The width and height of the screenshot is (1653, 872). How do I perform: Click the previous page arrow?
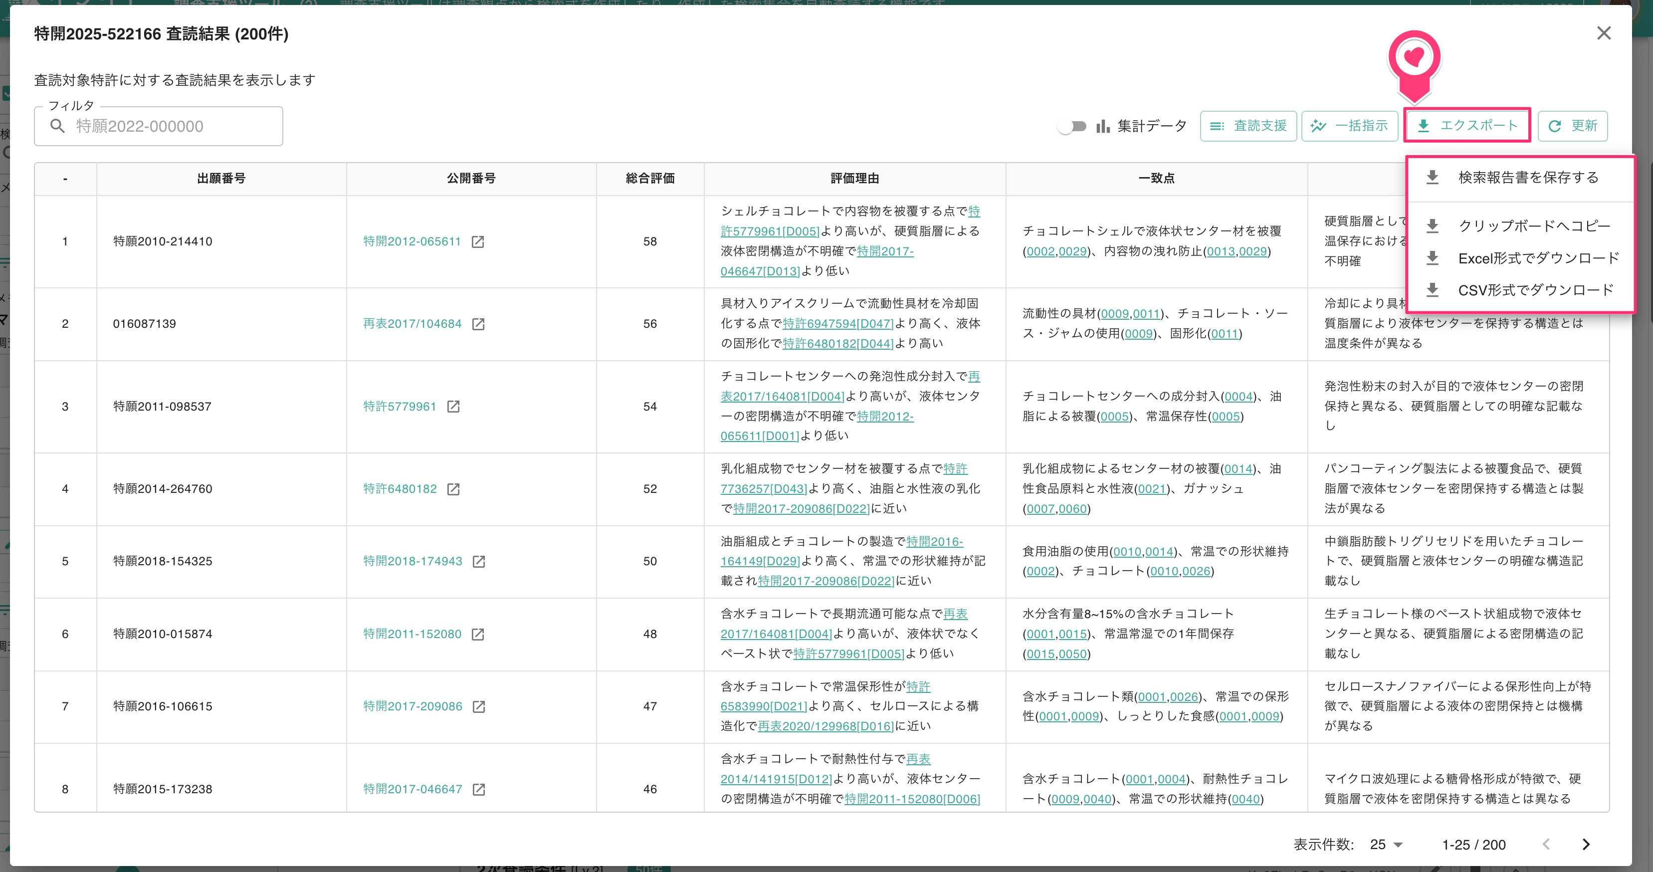click(1546, 845)
